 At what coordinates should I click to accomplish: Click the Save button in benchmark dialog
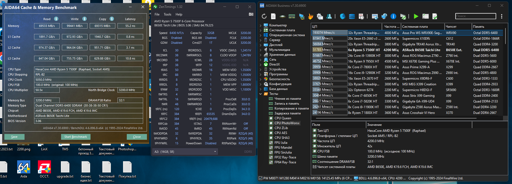14,137
